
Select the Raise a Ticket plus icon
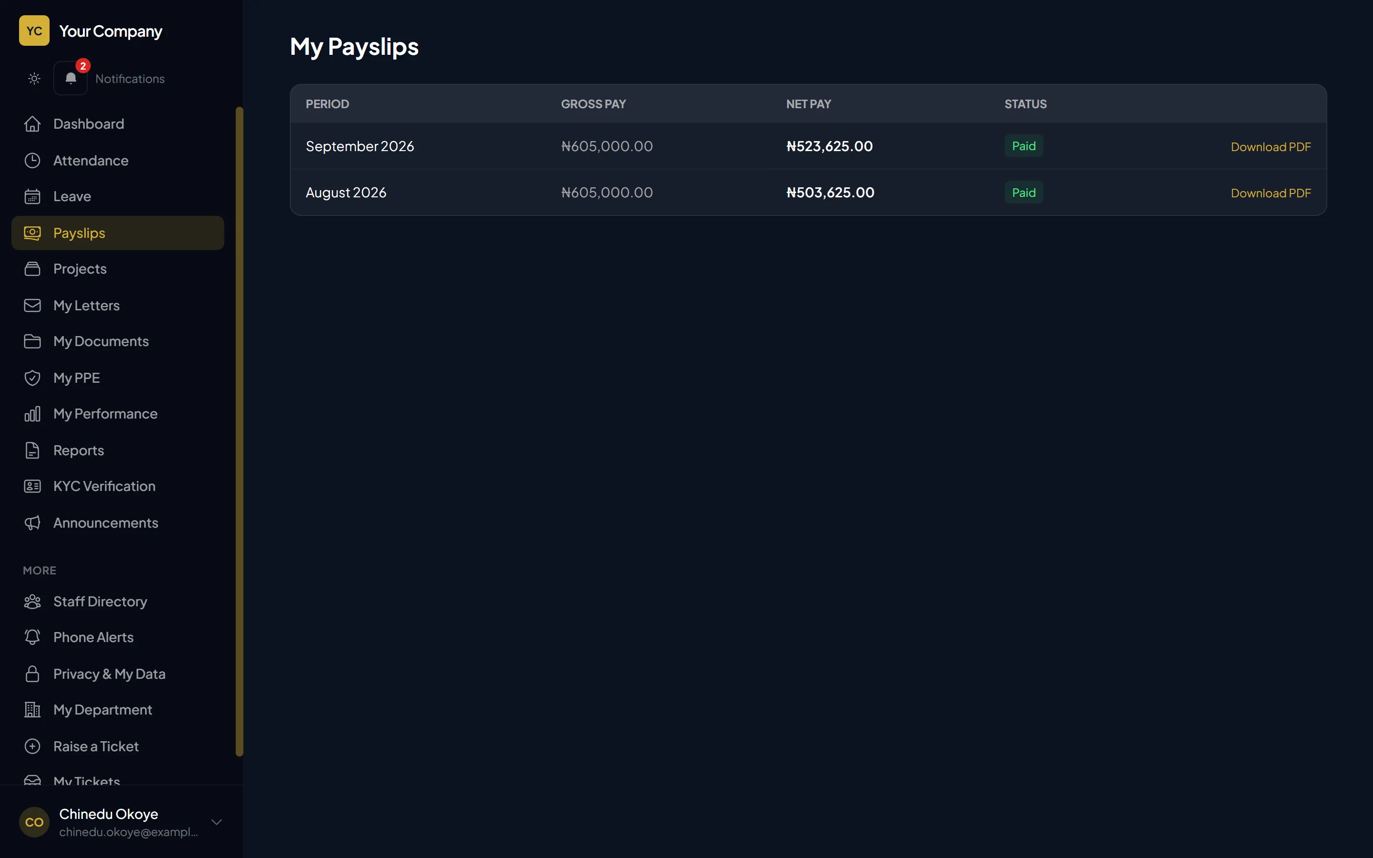32,746
